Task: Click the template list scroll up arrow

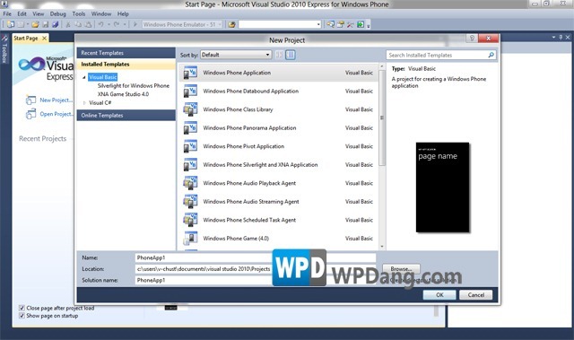Action: coord(382,66)
